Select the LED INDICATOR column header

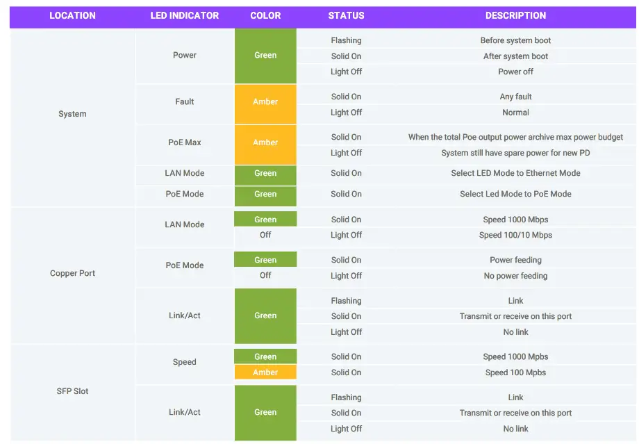click(x=185, y=15)
